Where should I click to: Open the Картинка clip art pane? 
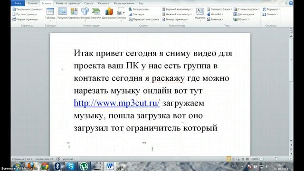pyautogui.click(x=74, y=14)
